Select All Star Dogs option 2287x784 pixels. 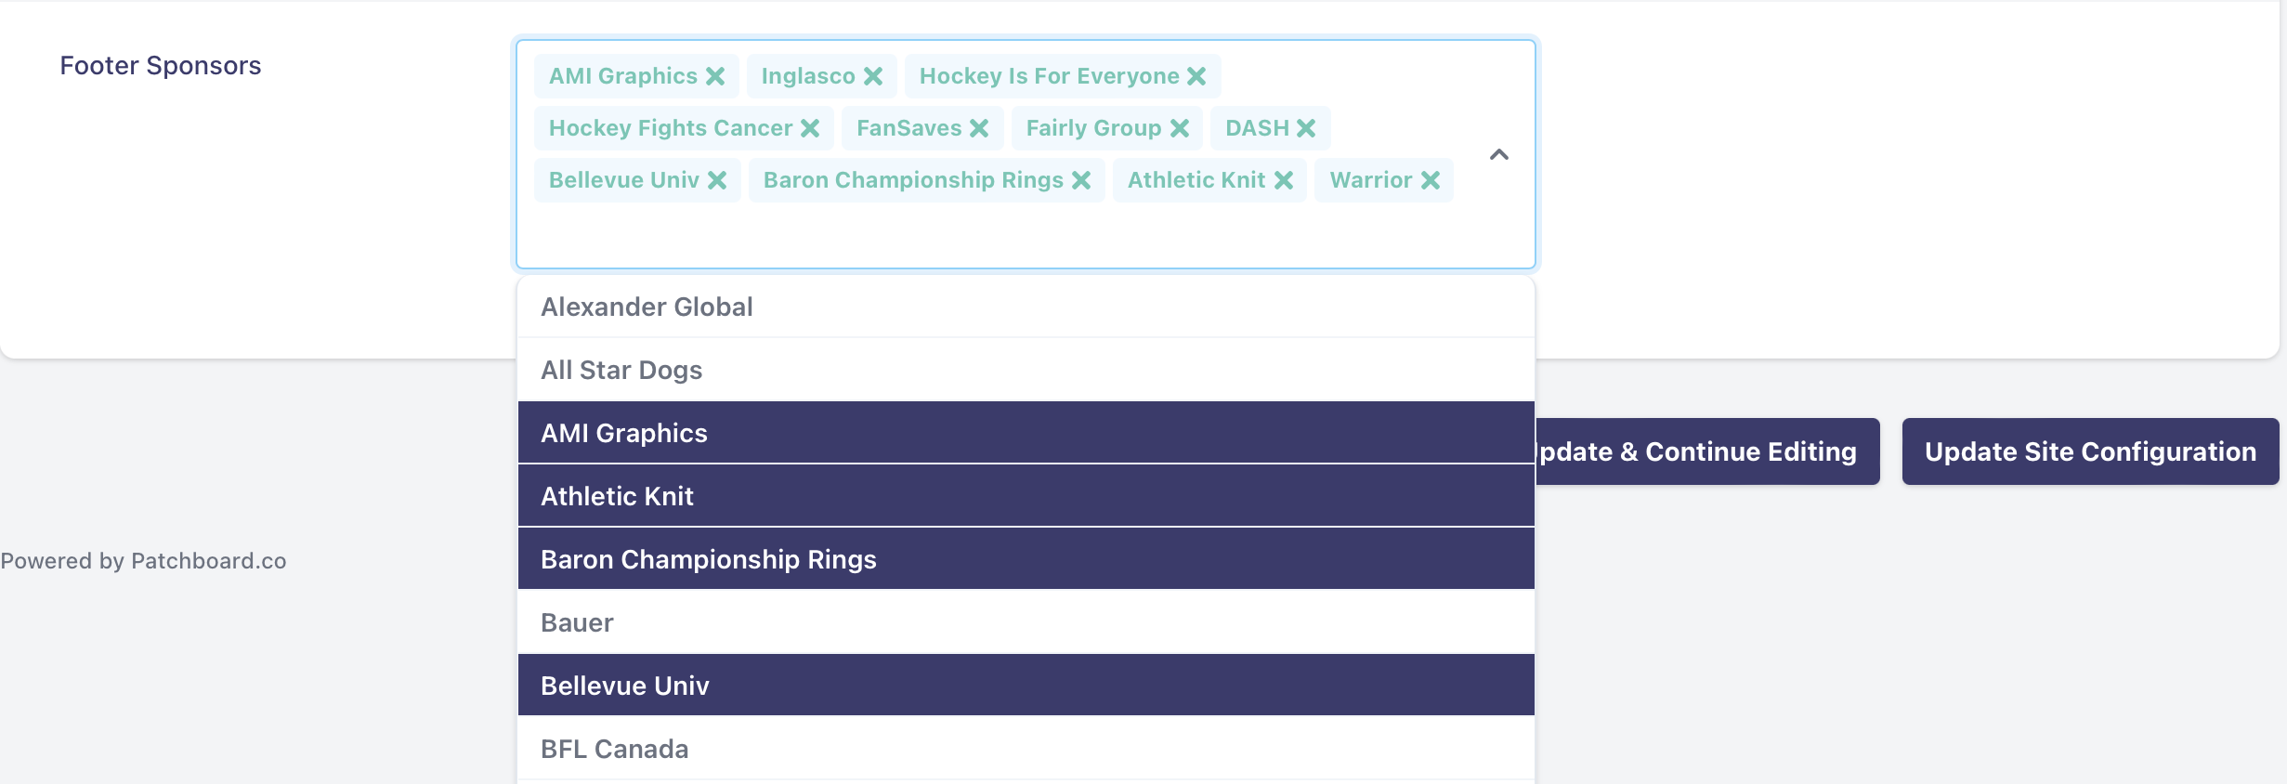click(x=1026, y=370)
